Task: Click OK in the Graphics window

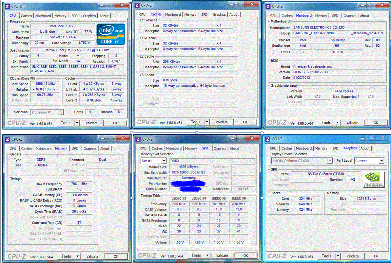Action: 376,256
